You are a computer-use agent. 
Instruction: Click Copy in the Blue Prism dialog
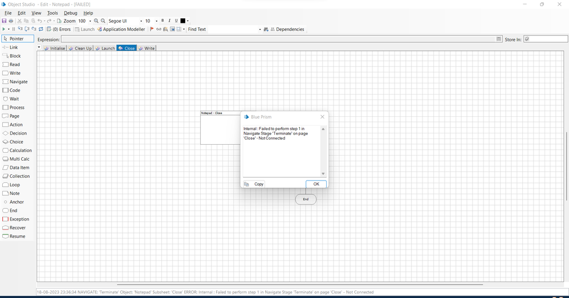pos(254,184)
